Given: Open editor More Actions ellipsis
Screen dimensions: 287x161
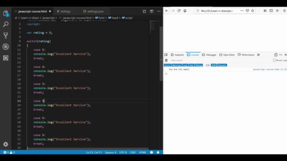Looking at the screenshot, I should point(159,11).
